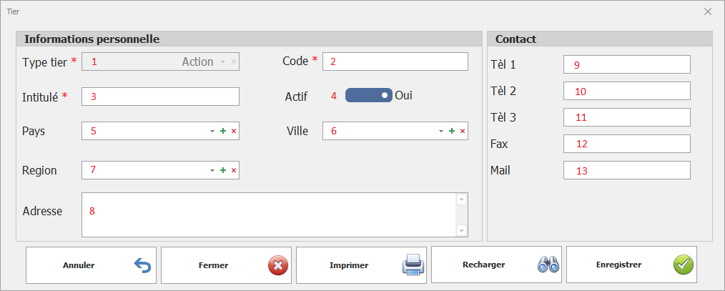Click the Recharger button
Image resolution: width=725 pixels, height=291 pixels.
click(496, 265)
